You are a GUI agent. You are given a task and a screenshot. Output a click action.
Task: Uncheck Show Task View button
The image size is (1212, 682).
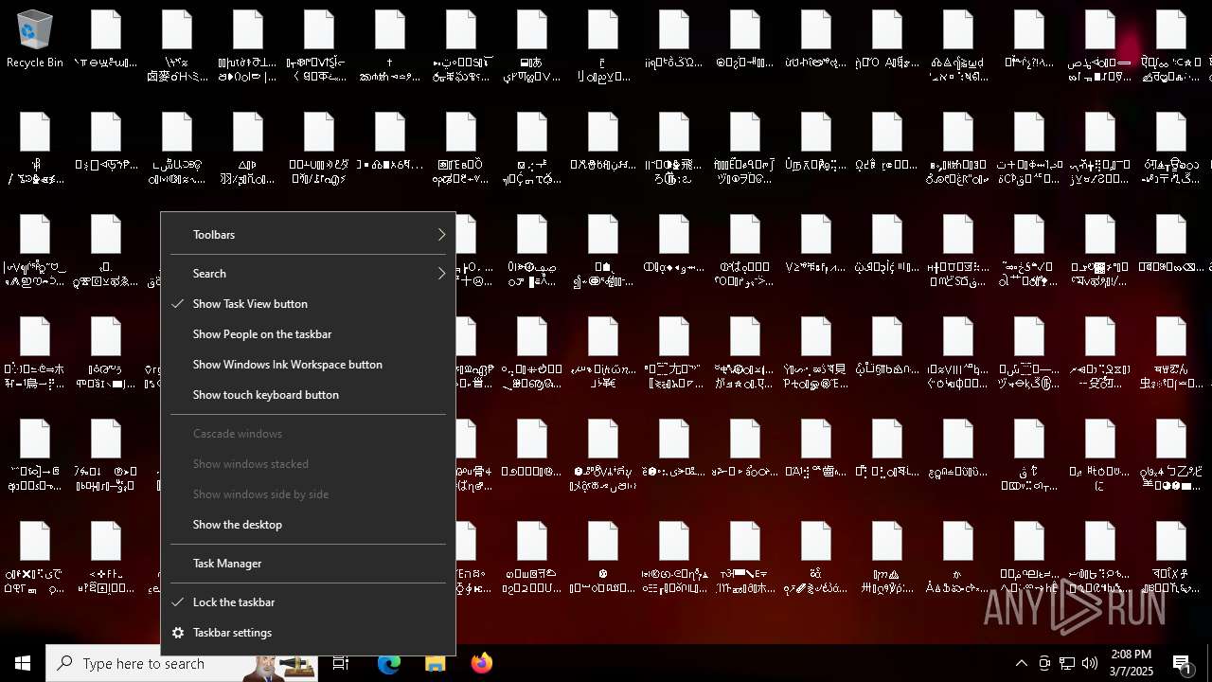coord(308,303)
